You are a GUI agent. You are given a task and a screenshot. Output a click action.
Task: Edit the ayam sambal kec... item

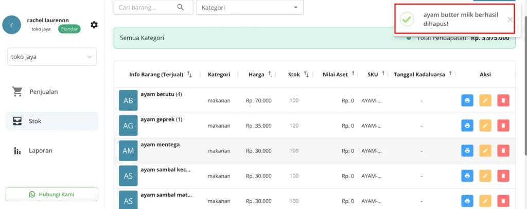pos(485,176)
